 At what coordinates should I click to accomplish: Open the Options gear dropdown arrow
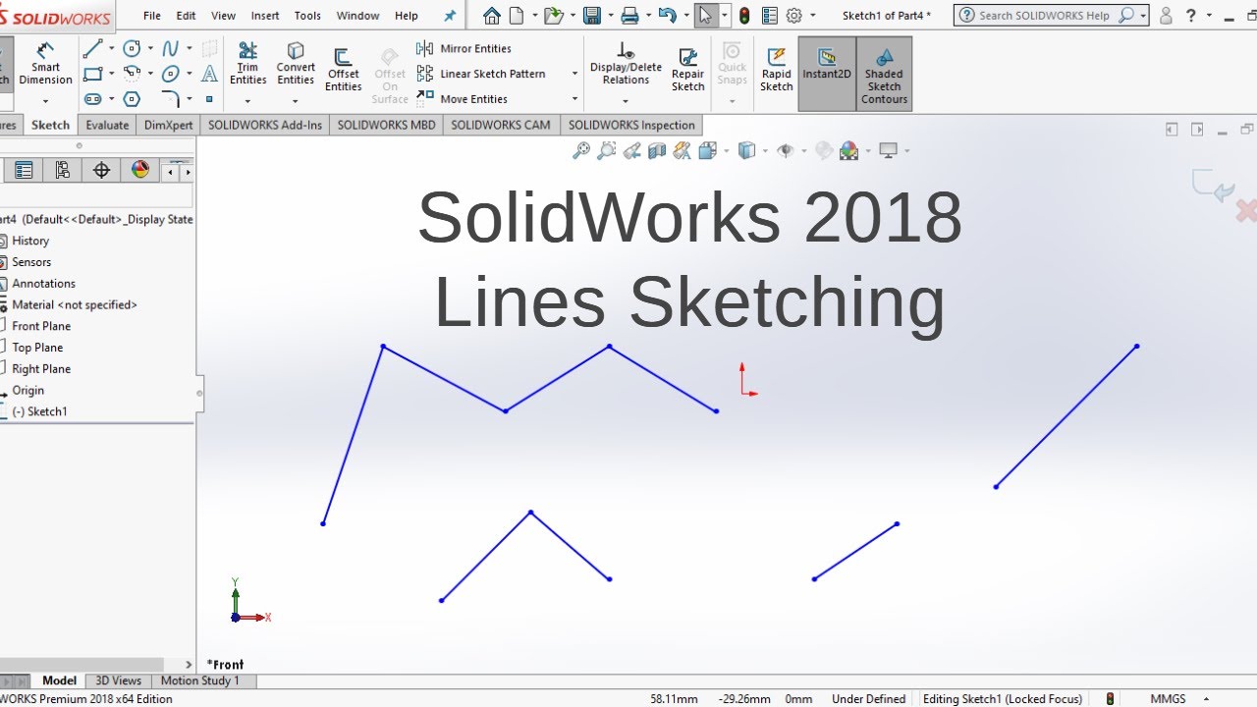[812, 16]
